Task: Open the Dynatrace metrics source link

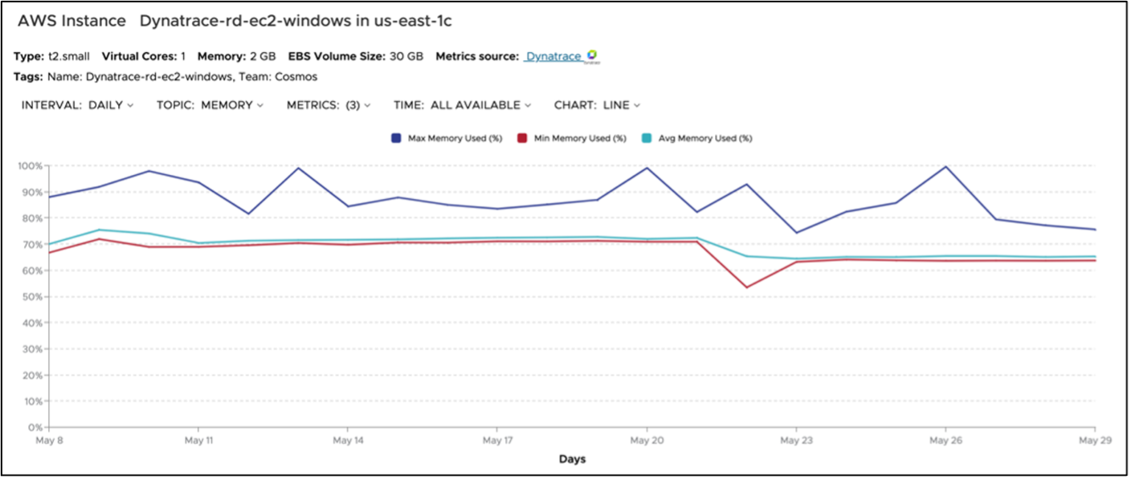Action: pos(554,56)
